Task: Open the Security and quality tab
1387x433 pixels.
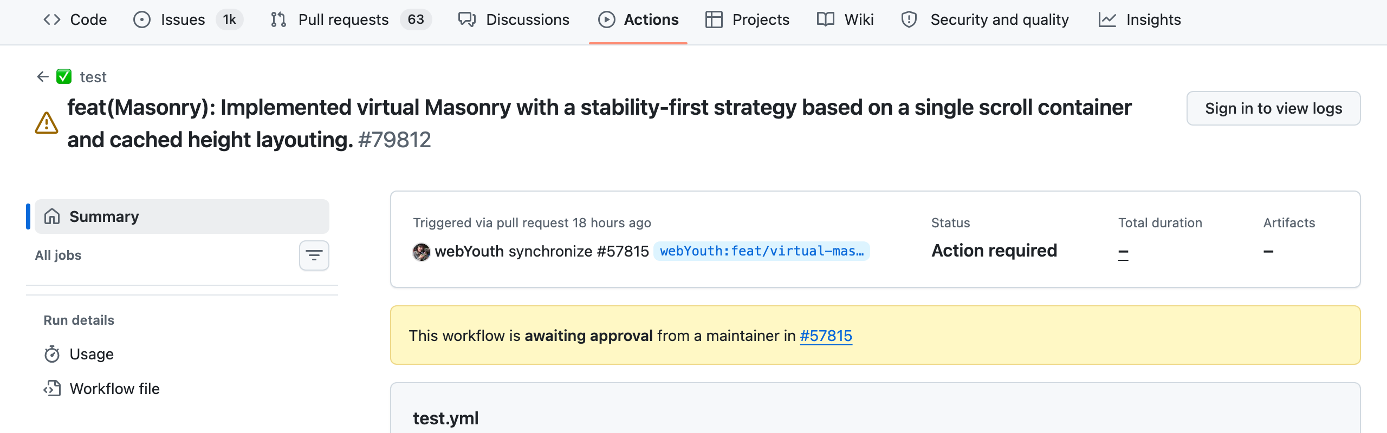Action: 985,20
